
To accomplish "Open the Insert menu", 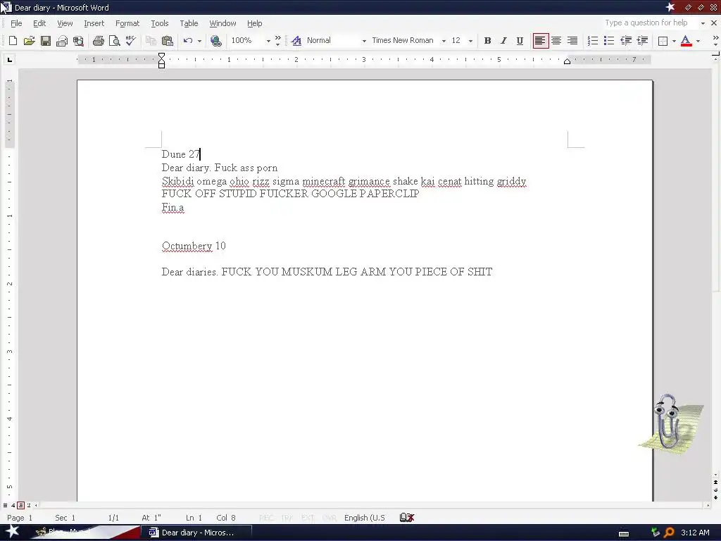I will tap(94, 23).
